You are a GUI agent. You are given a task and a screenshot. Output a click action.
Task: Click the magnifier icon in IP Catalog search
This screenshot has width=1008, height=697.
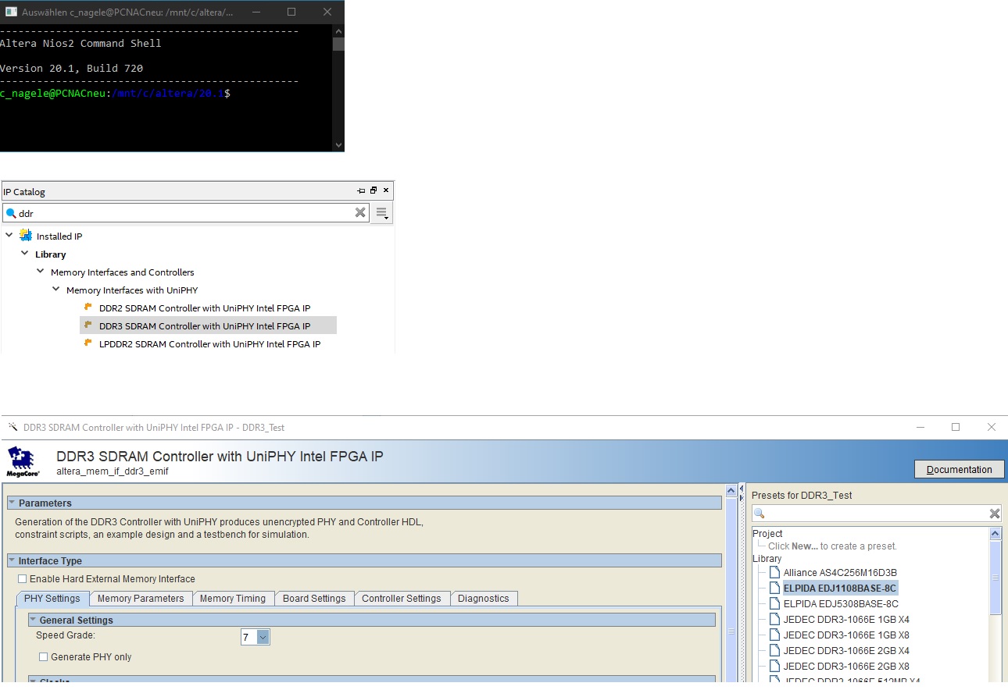[11, 212]
